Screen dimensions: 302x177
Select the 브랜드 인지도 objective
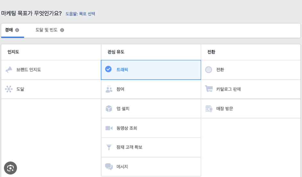[51, 70]
